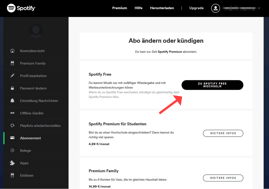This screenshot has width=269, height=189.
Task: Go to Herunterladen in top navigation
Action: [x=162, y=8]
